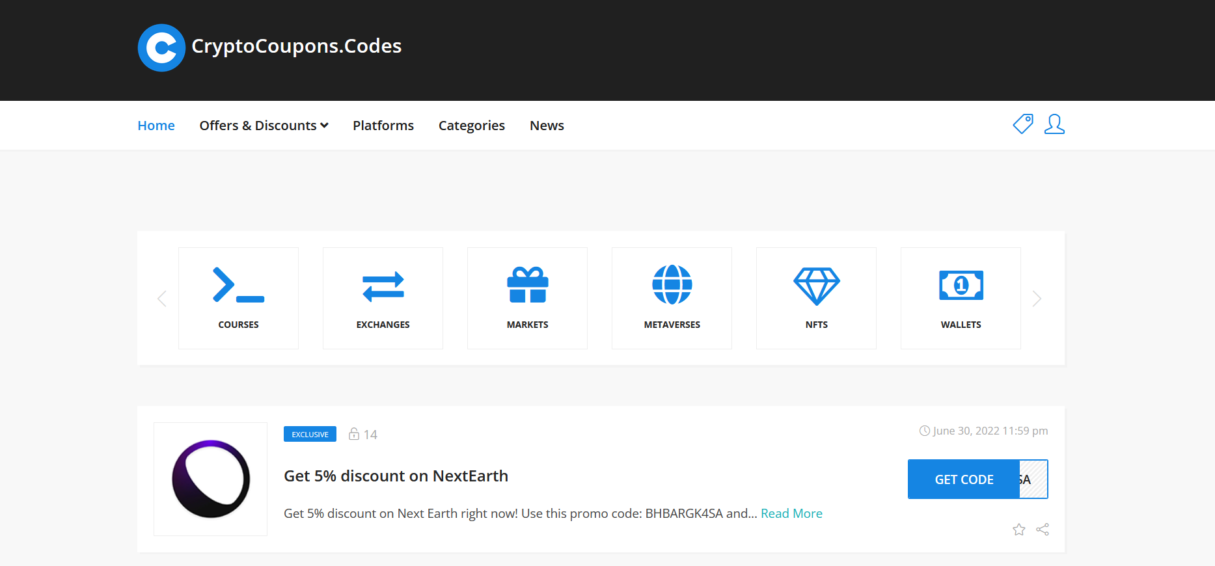Open the Markets gift icon tile
This screenshot has height=566, width=1215.
(x=527, y=298)
